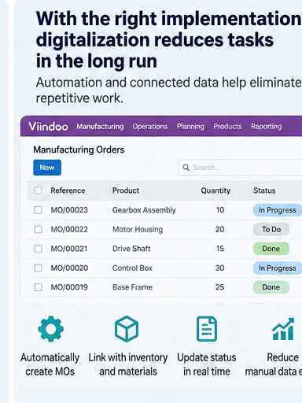302x403 pixels.
Task: Sort by the Product column header
Action: [126, 190]
